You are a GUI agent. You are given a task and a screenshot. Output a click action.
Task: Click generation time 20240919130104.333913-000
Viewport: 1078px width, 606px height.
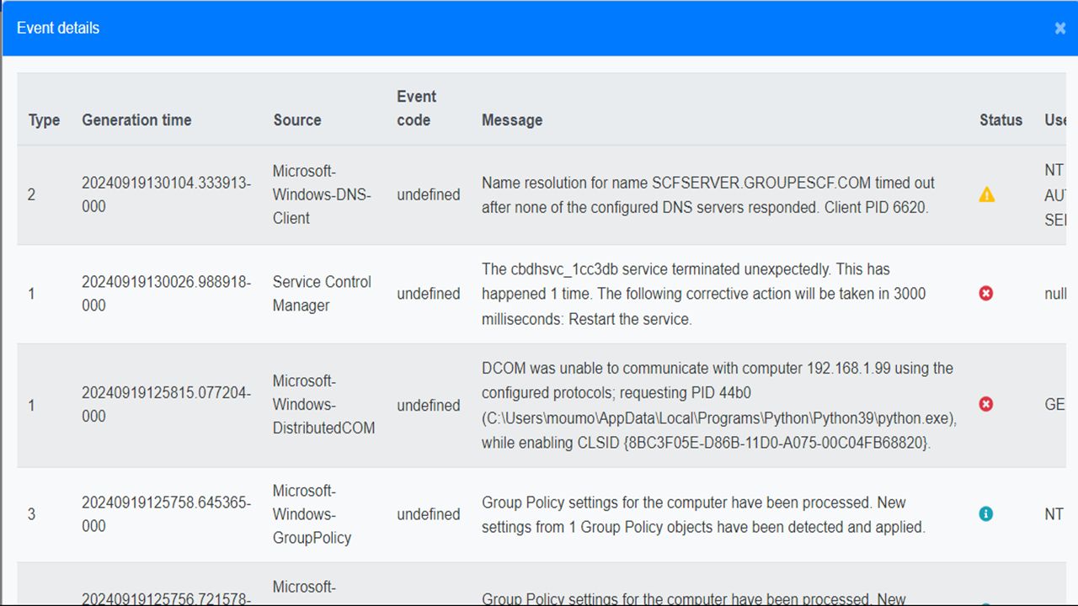point(166,194)
